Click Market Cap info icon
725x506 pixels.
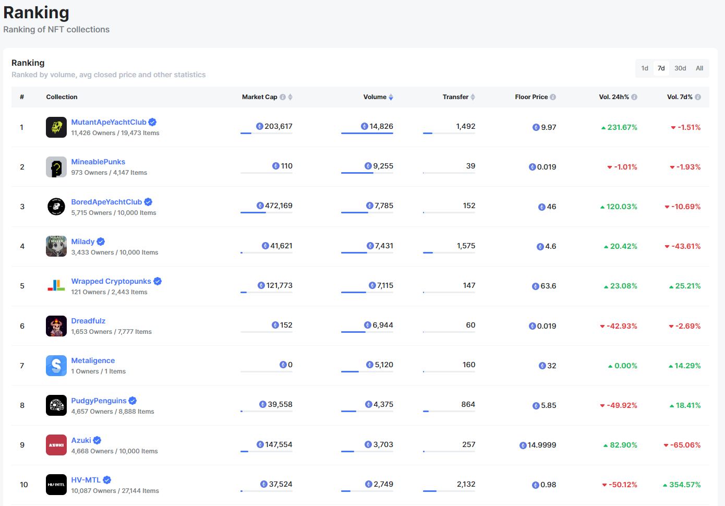click(x=283, y=97)
